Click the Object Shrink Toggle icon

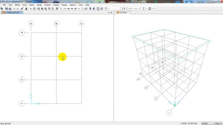[98, 9]
